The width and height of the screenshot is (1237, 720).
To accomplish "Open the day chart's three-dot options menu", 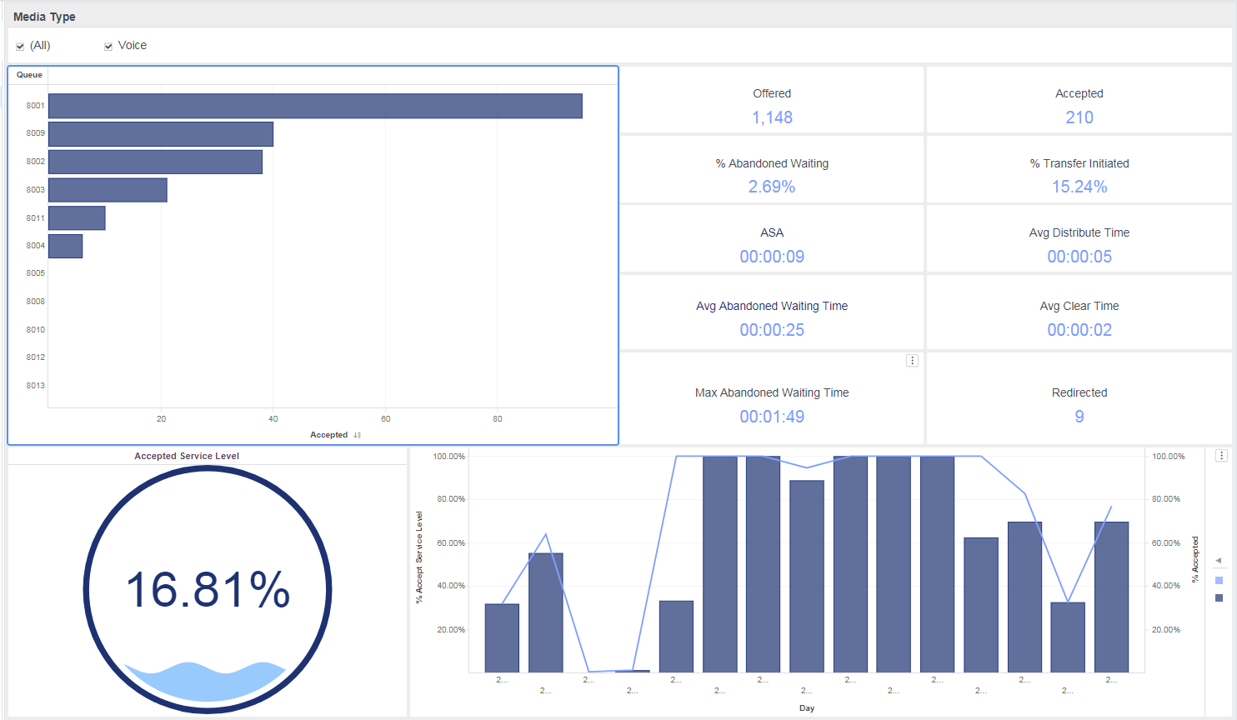I will (1221, 456).
